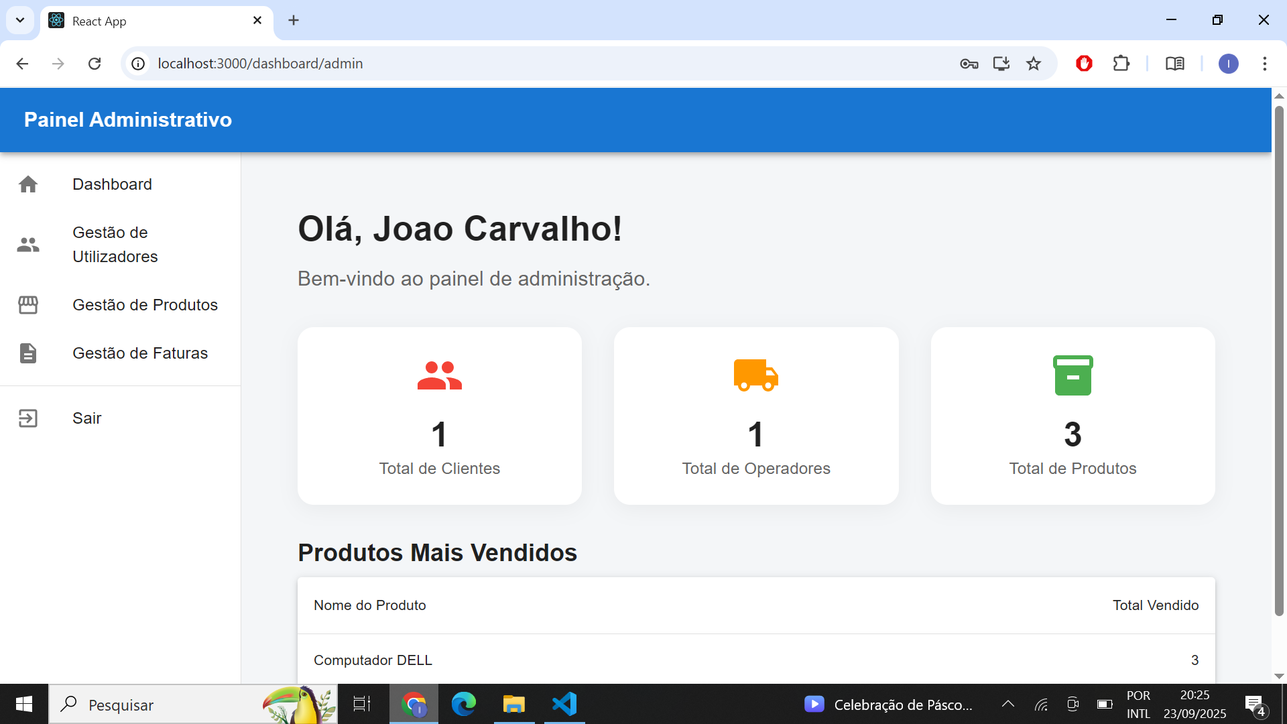
Task: Bookmark this page with star icon
Action: (1033, 64)
